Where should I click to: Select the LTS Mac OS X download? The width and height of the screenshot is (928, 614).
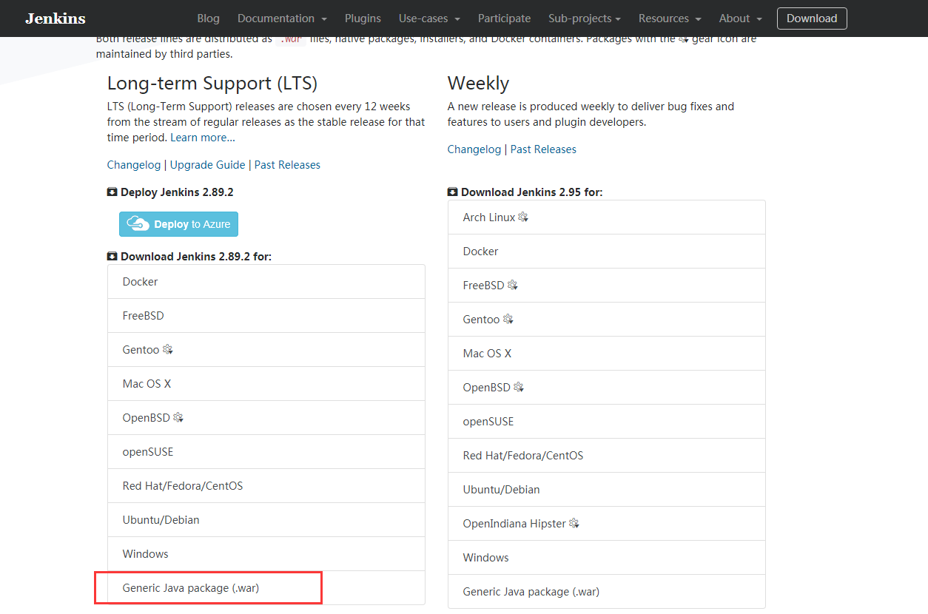click(x=266, y=384)
